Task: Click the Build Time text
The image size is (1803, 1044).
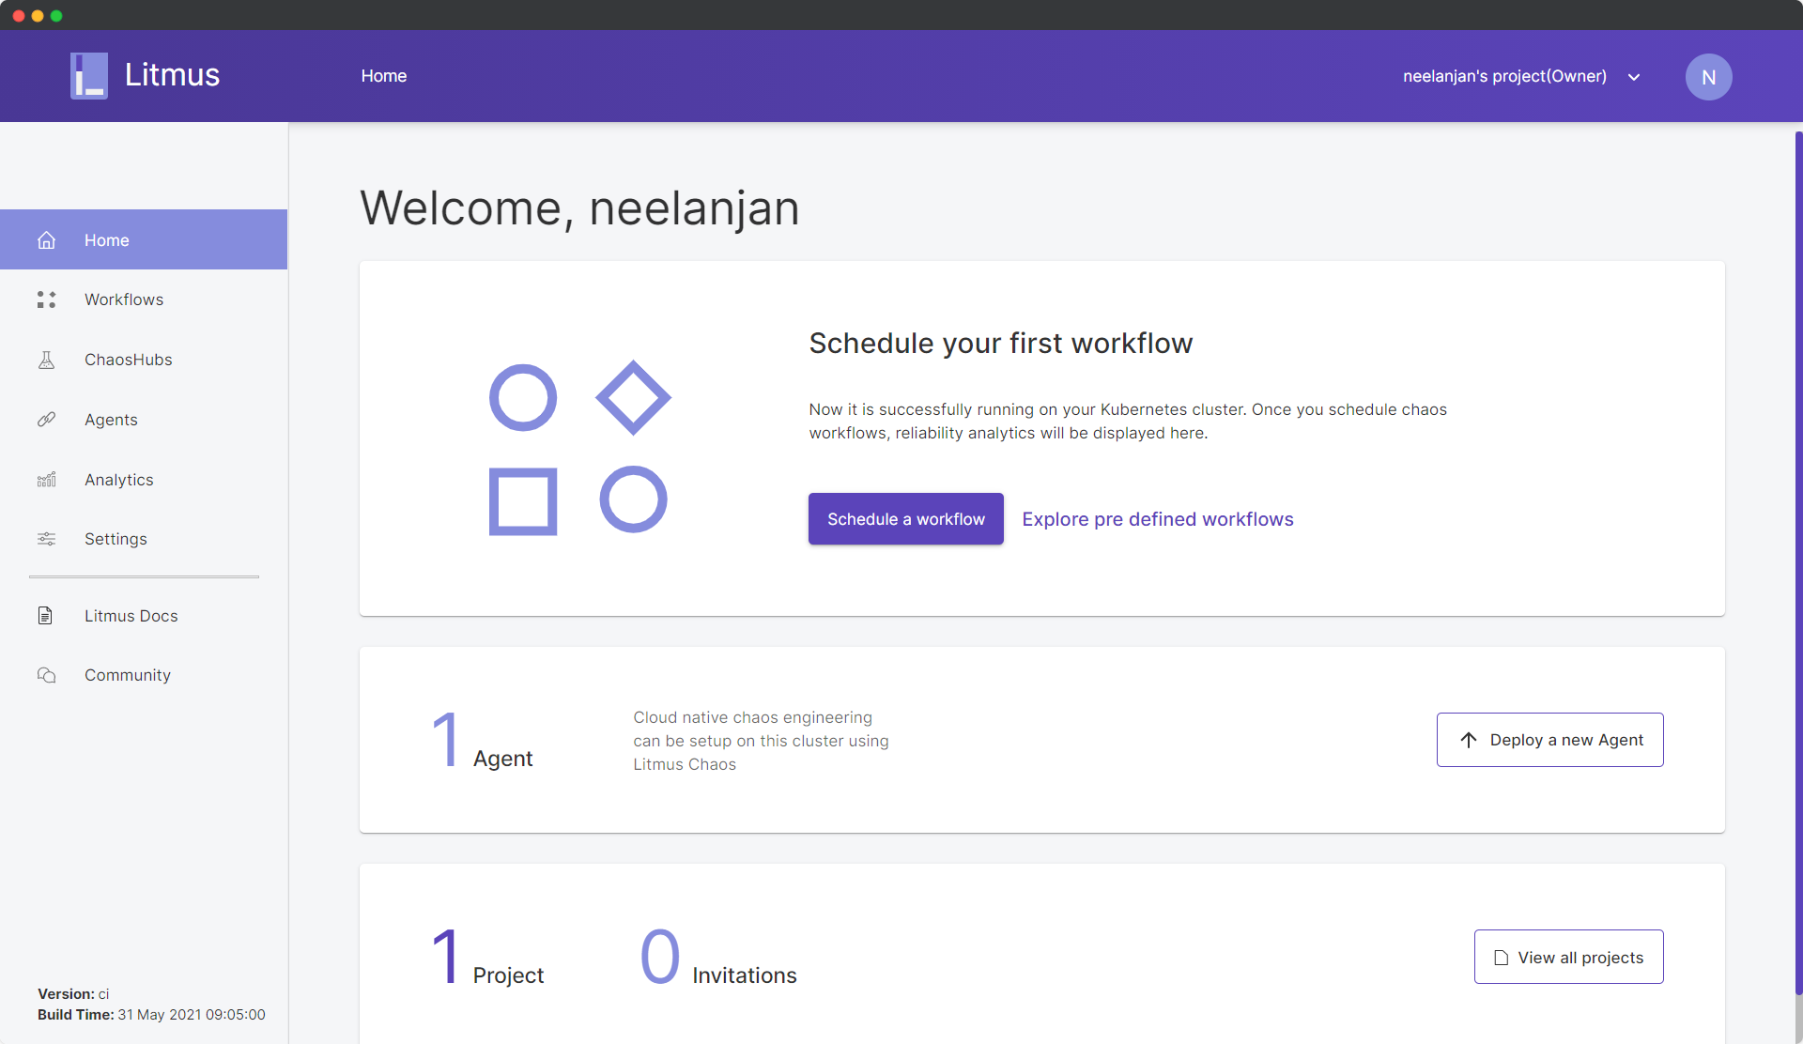Action: pyautogui.click(x=151, y=1014)
